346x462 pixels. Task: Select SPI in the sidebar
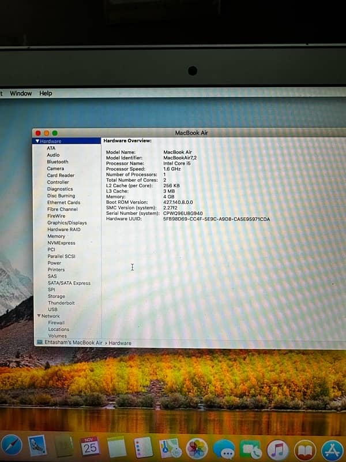coord(51,289)
